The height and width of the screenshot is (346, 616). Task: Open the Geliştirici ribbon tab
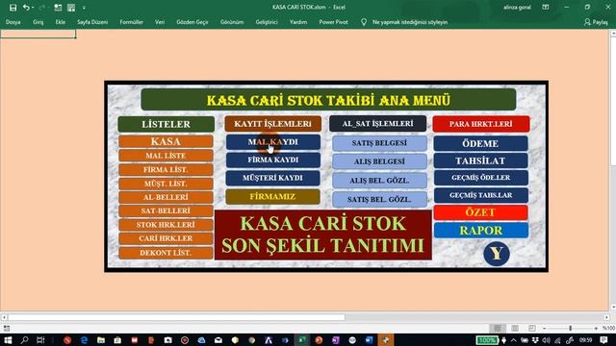(267, 22)
